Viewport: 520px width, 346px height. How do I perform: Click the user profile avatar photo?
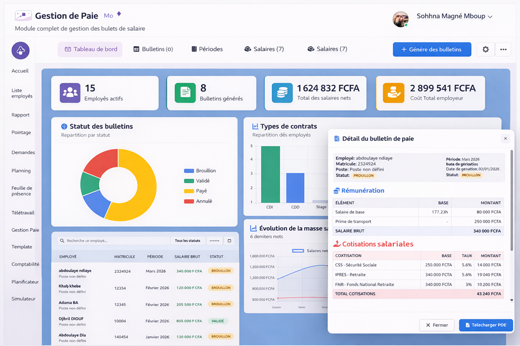point(400,19)
